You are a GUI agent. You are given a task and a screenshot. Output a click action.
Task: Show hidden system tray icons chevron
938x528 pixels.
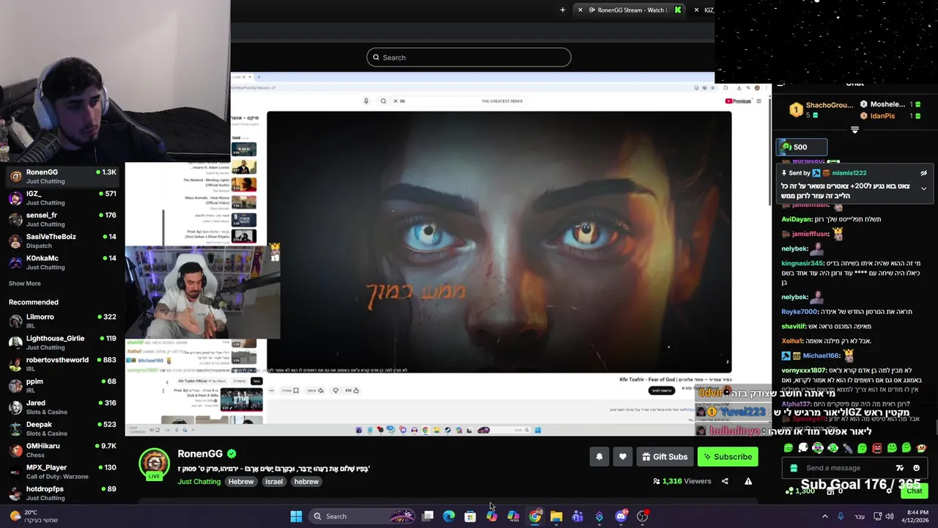click(x=824, y=516)
